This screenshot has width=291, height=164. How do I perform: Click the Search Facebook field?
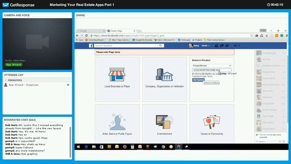126,46
